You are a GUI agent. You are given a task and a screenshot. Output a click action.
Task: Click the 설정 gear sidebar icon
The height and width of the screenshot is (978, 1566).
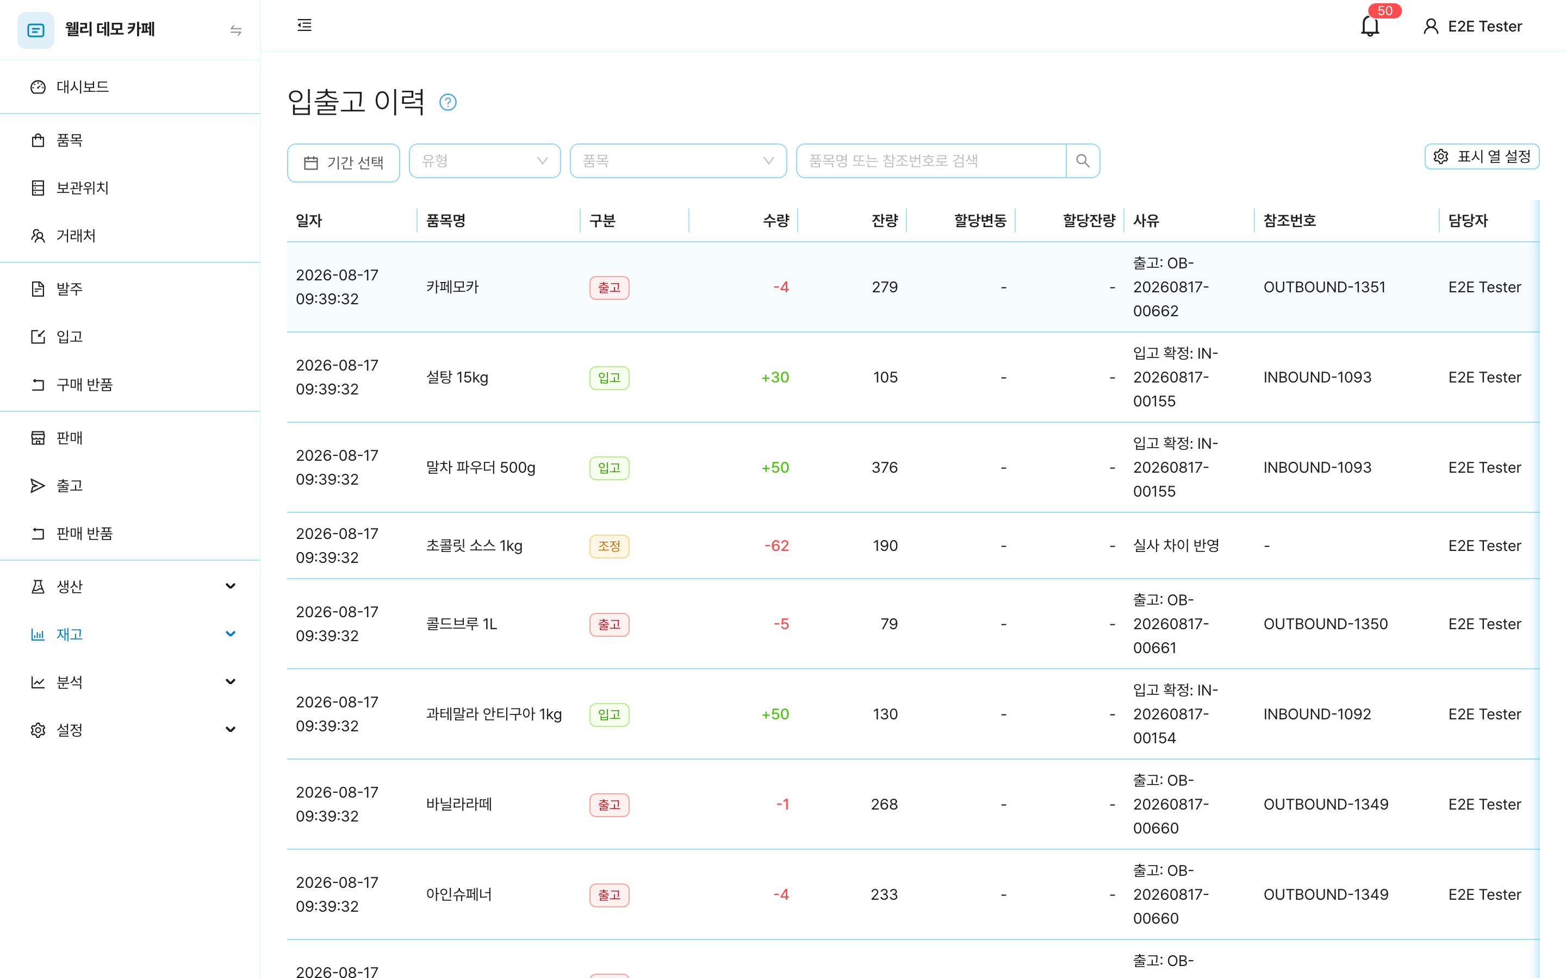pyautogui.click(x=38, y=730)
